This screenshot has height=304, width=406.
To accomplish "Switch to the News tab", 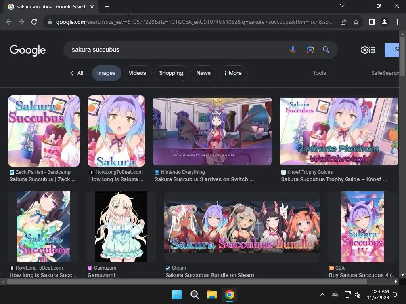I will [x=203, y=73].
